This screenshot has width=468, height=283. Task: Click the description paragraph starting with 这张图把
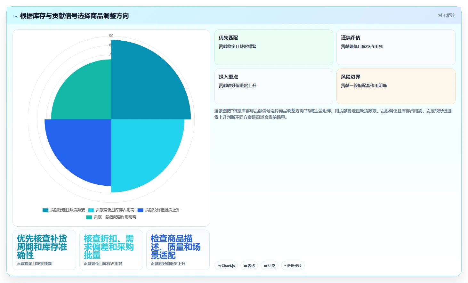333,114
